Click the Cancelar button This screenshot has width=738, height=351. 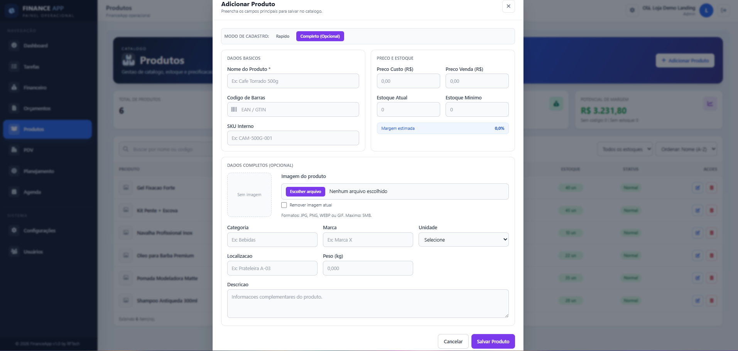pos(453,341)
